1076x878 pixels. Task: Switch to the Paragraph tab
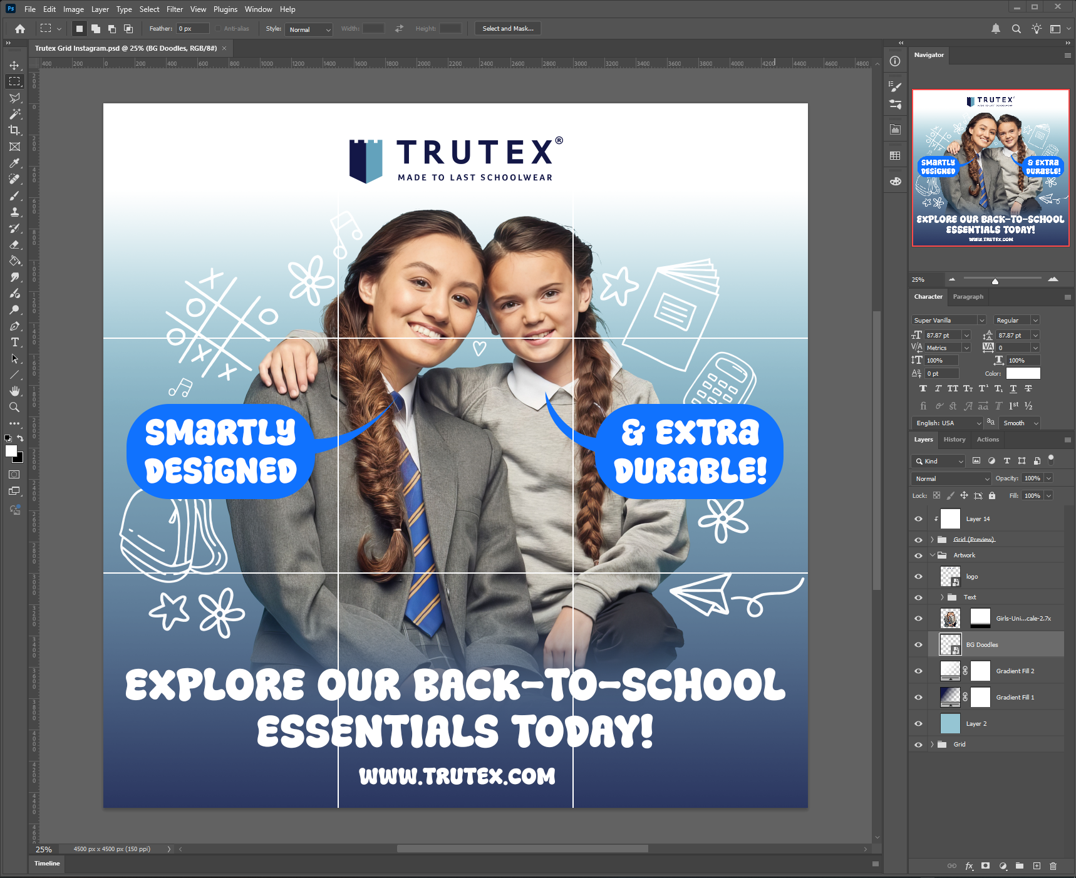(968, 297)
